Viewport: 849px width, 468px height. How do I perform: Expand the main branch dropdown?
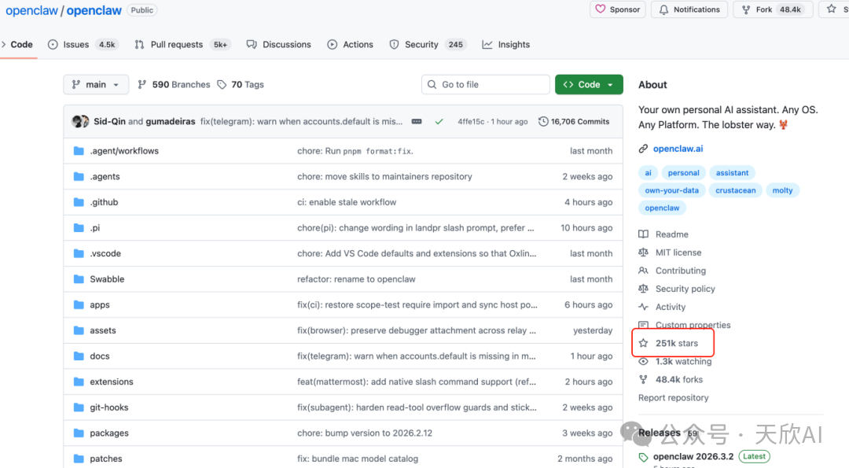[x=96, y=85]
